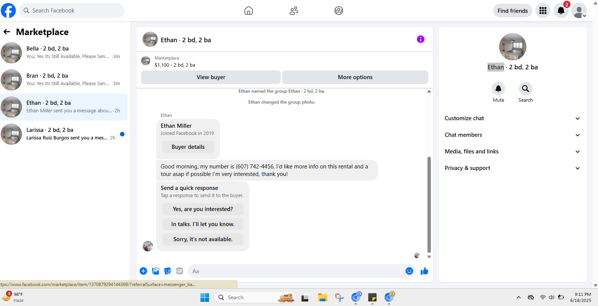Screen dimensions: 598x306
Task: Expand the Privacy & support section
Action: click(x=512, y=168)
